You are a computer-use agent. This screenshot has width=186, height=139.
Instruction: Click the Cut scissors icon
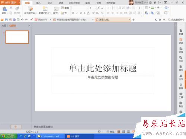coord(11,8)
